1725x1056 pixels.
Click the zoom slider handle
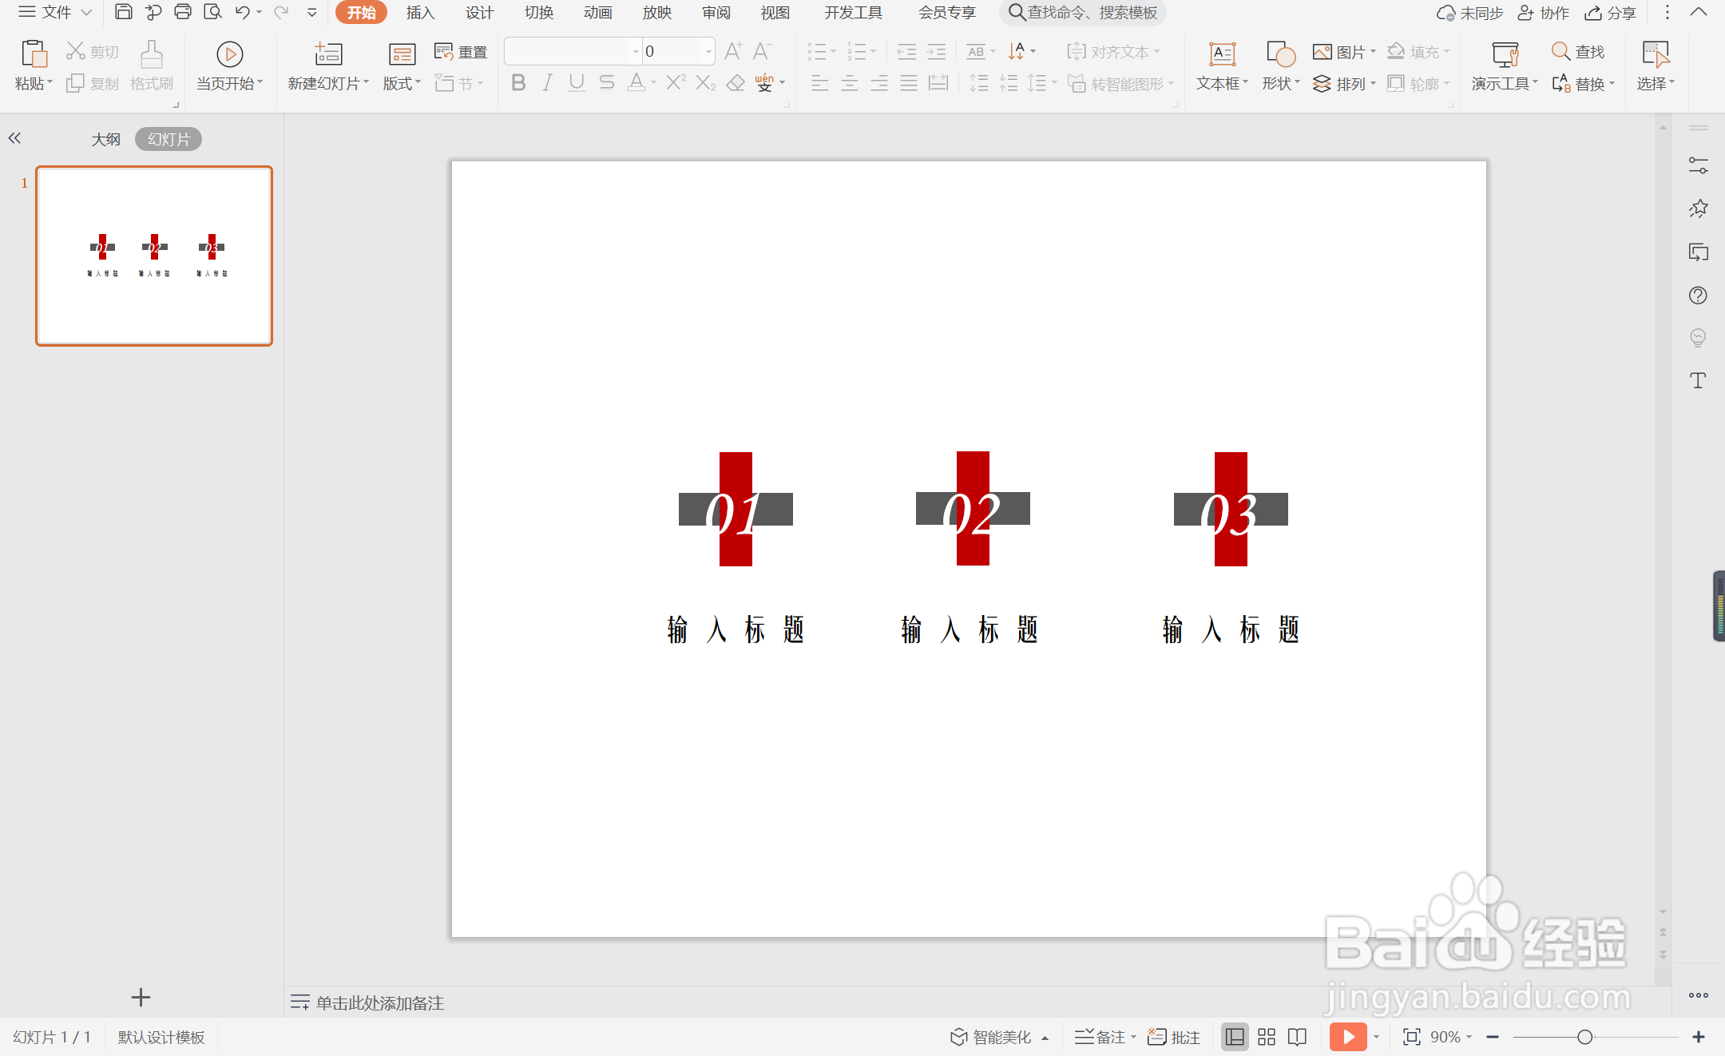click(1585, 1037)
